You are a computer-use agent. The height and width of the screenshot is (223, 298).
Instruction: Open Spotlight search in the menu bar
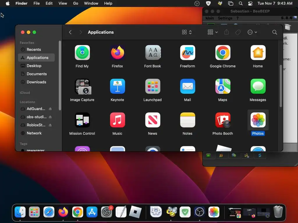241,3
